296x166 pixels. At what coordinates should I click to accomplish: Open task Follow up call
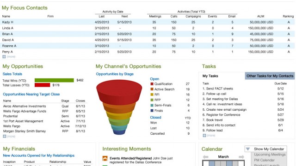[x=214, y=94]
